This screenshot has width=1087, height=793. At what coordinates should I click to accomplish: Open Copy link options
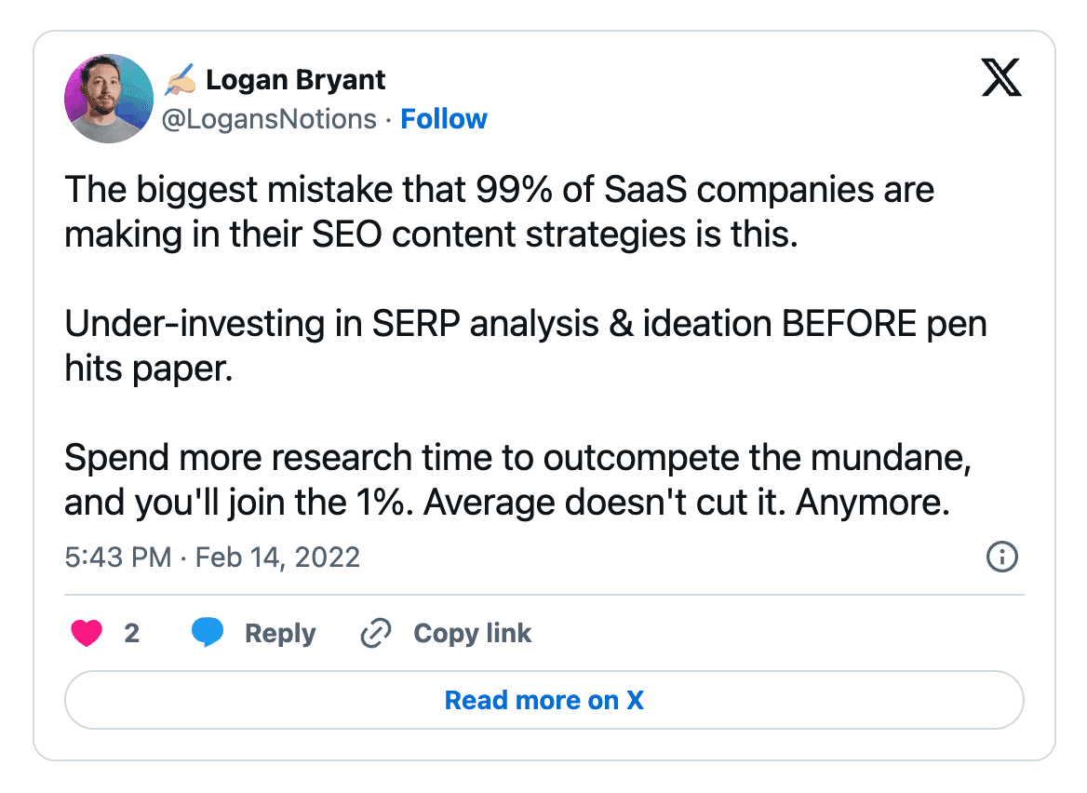tap(472, 633)
